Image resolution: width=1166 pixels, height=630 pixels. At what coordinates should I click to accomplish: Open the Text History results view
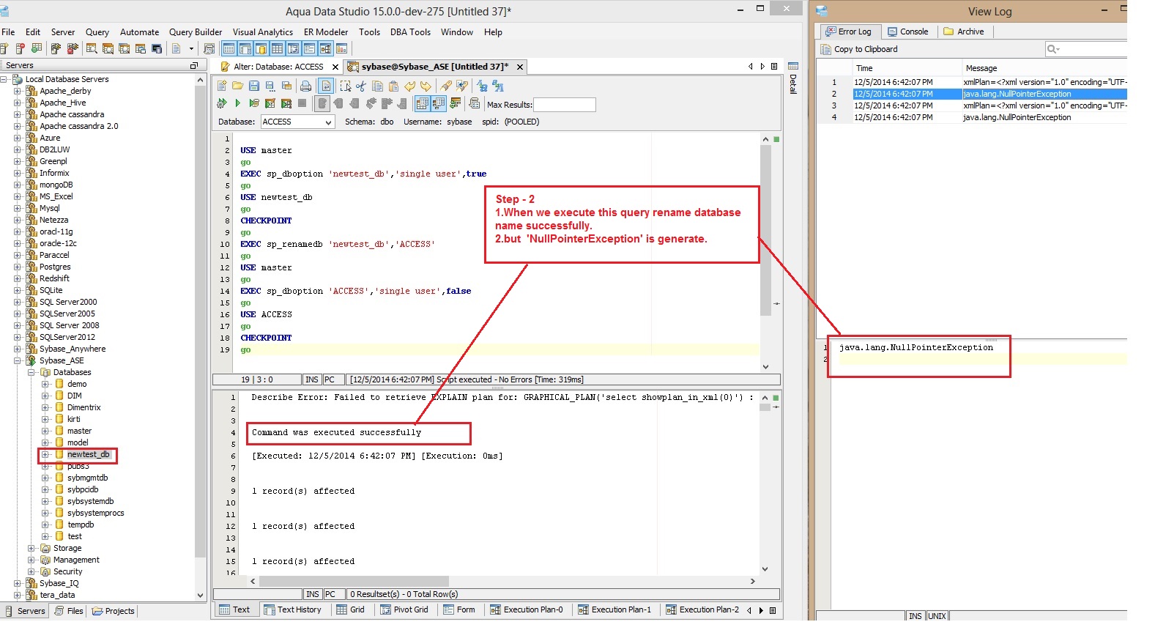click(292, 609)
